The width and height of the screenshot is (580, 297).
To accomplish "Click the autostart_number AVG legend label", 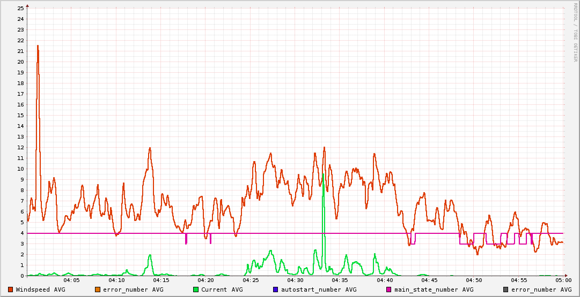I will [319, 290].
